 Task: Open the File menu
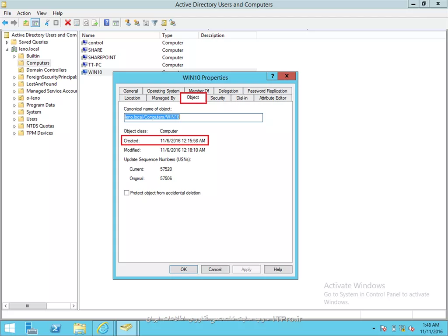pyautogui.click(x=7, y=13)
